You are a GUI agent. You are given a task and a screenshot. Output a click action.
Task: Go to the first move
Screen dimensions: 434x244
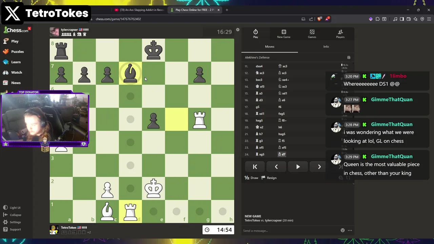pyautogui.click(x=255, y=167)
